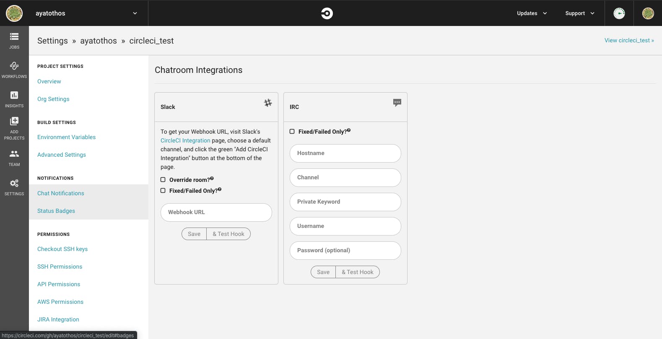
Task: Select Chat Notifications in sidebar
Action: (61, 193)
